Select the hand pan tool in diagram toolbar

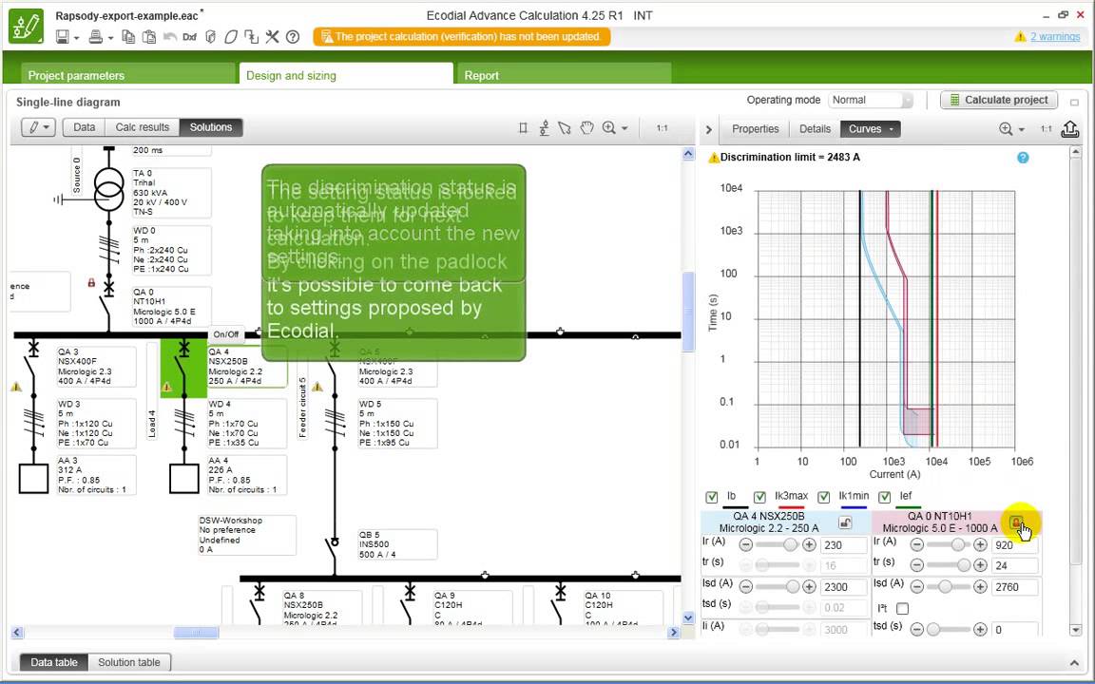[x=587, y=127]
